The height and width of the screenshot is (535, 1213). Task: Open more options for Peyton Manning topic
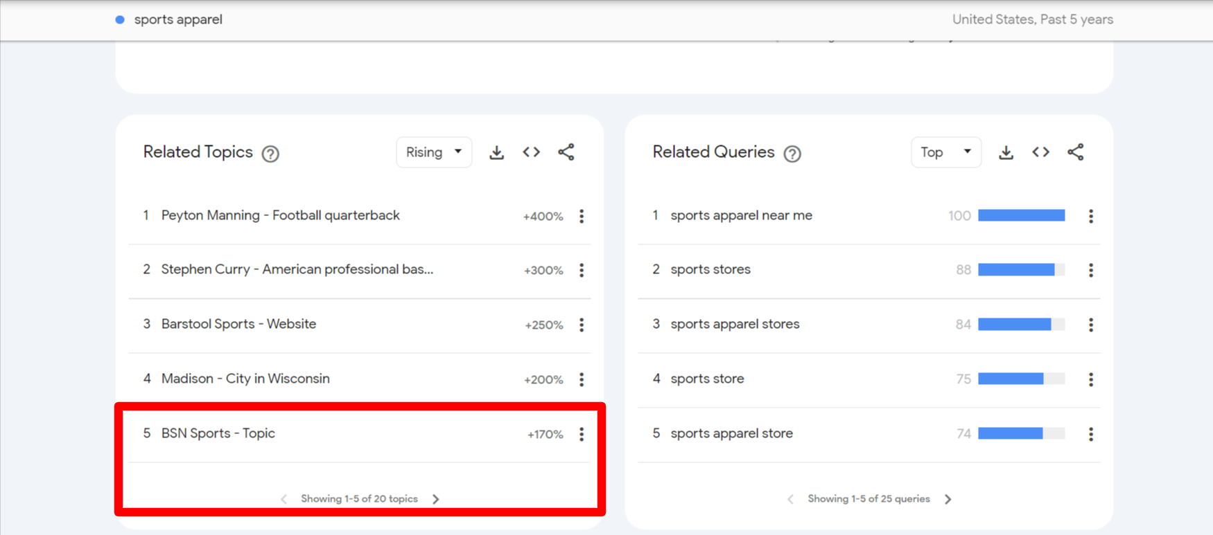click(x=582, y=216)
